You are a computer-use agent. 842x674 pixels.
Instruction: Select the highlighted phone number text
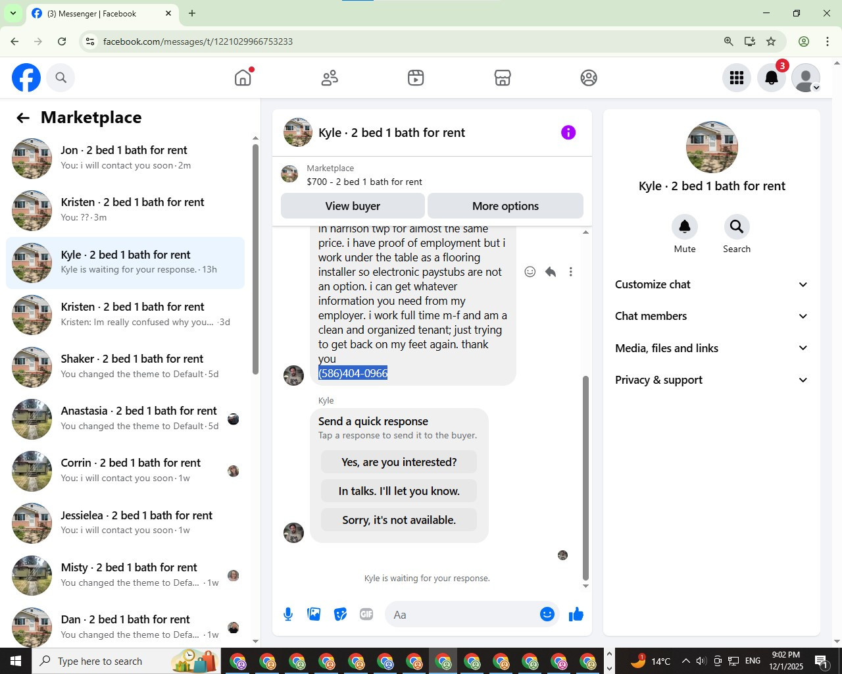coord(353,373)
